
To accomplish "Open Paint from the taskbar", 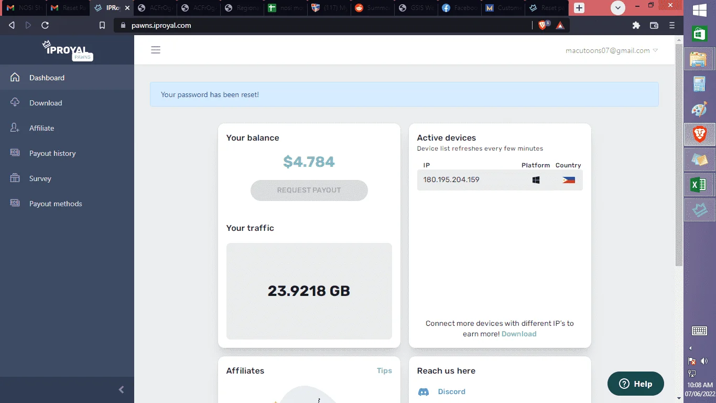I will coord(699,109).
